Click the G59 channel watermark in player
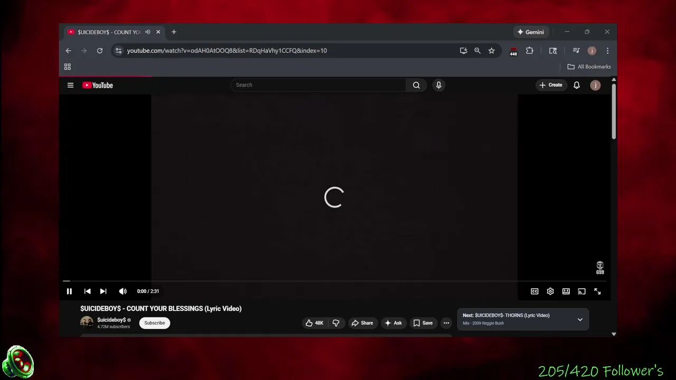The width and height of the screenshot is (676, 380). pos(600,268)
